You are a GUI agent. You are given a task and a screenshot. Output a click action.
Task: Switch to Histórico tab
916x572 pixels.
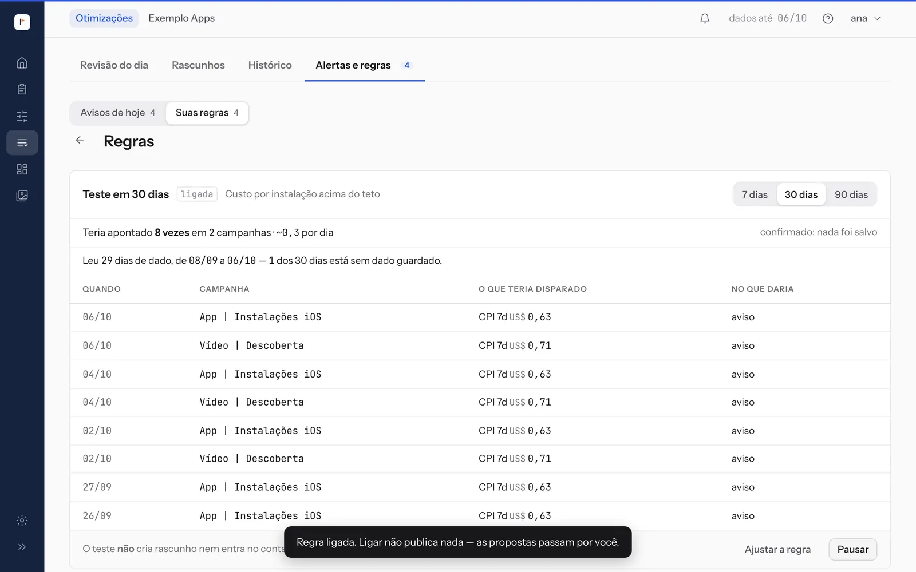tap(270, 65)
